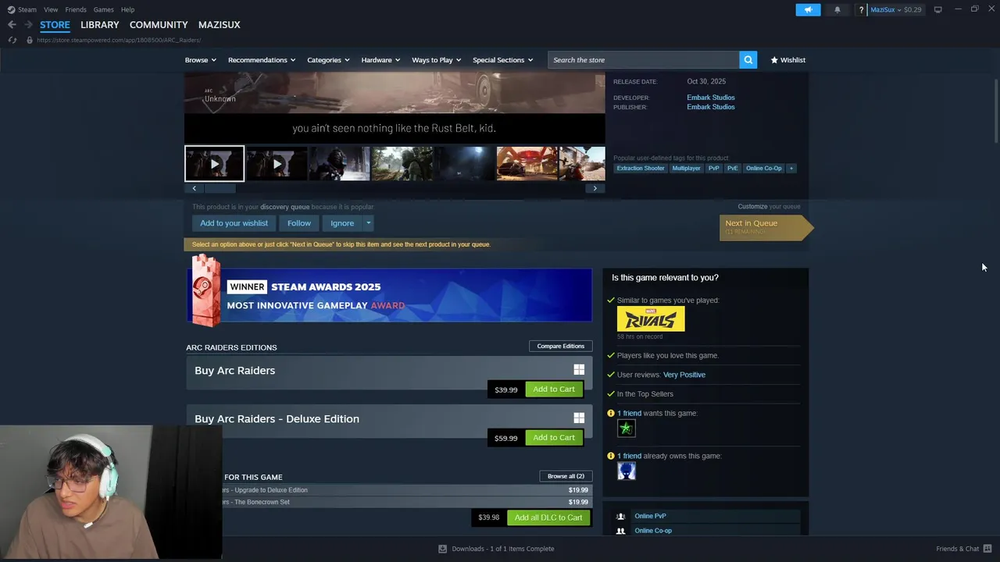The width and height of the screenshot is (1000, 562).
Task: Click the Steam Awards 2025 winner banner
Action: click(x=389, y=295)
